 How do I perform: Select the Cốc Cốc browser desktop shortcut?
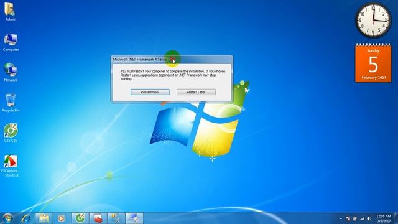11,133
